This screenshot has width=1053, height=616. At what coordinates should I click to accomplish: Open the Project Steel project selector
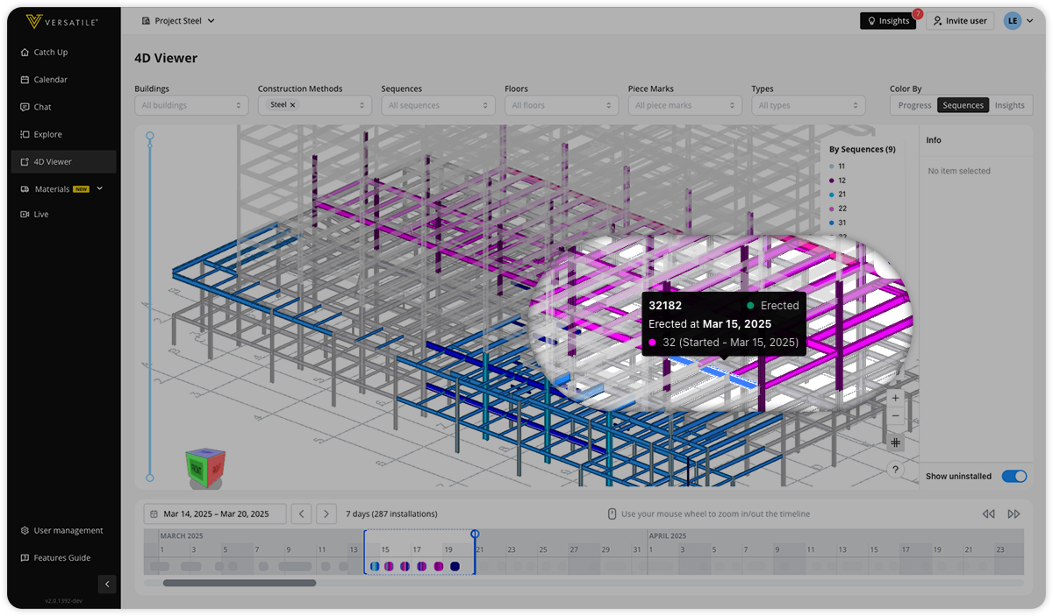tap(178, 21)
